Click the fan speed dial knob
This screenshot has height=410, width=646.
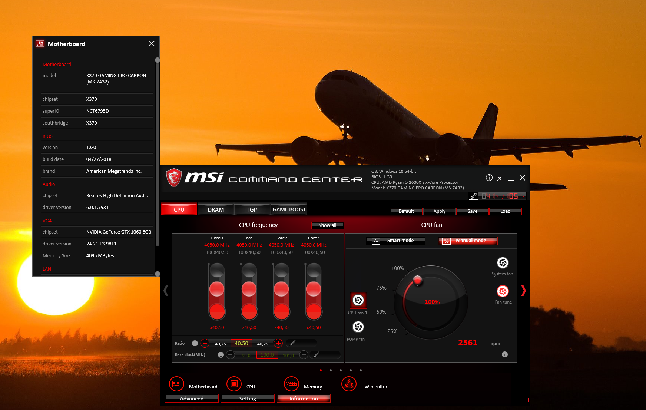418,280
